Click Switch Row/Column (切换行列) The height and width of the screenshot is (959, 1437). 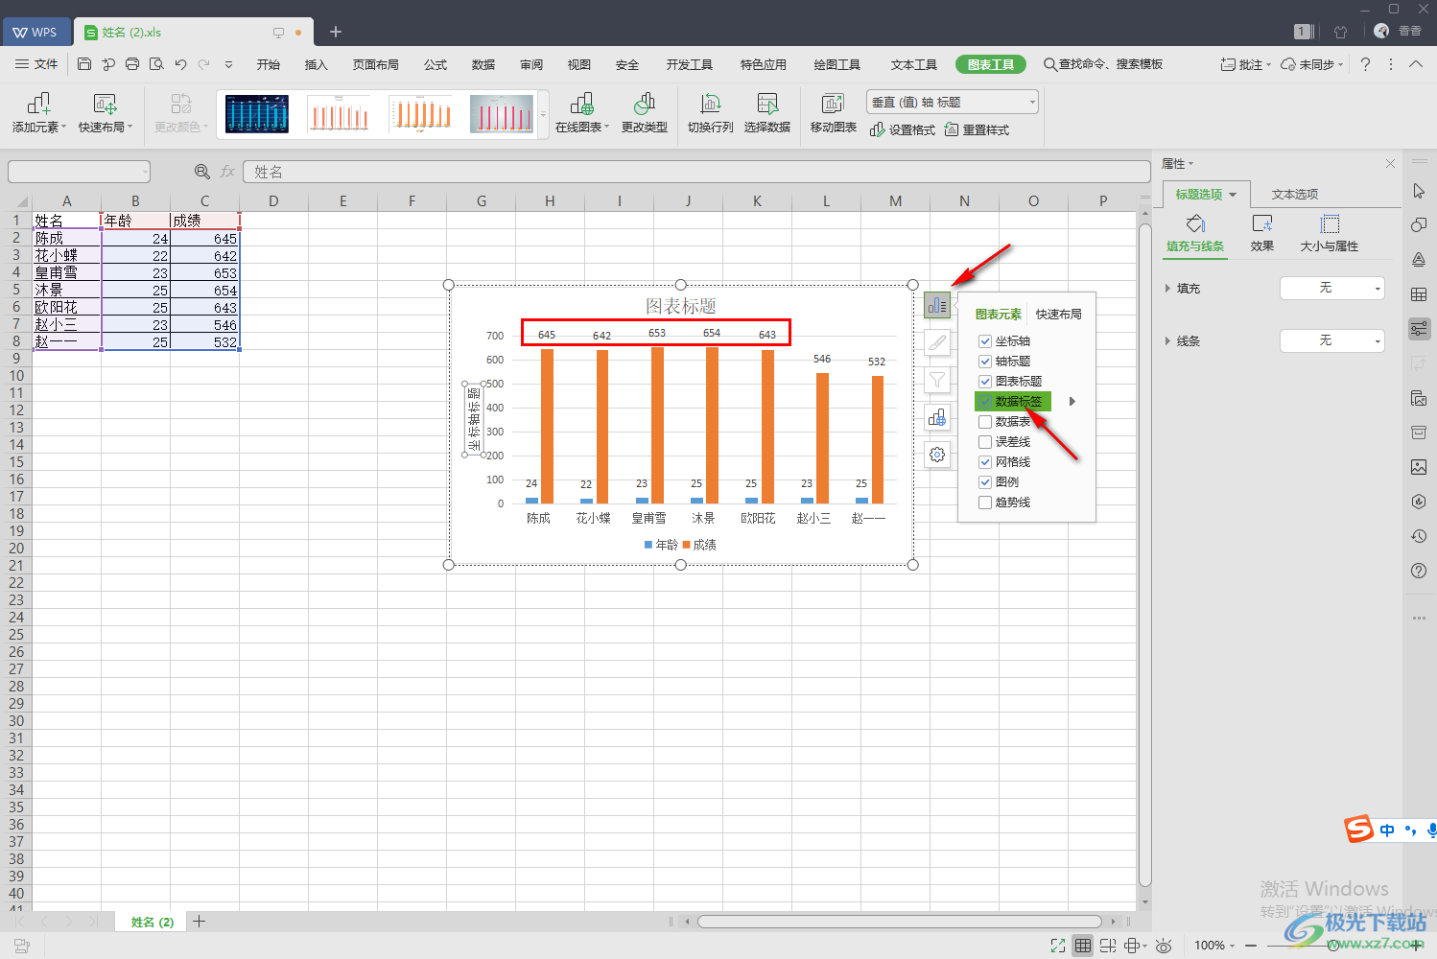point(711,112)
